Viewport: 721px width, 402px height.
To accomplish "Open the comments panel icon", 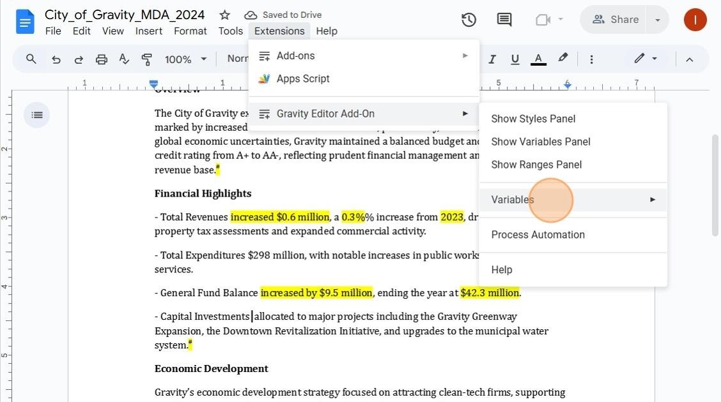I will click(504, 20).
